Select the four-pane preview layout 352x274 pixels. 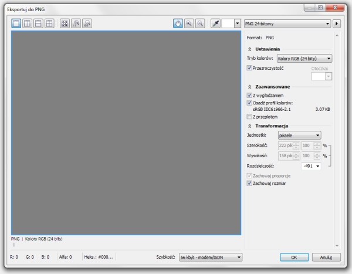tap(49, 23)
